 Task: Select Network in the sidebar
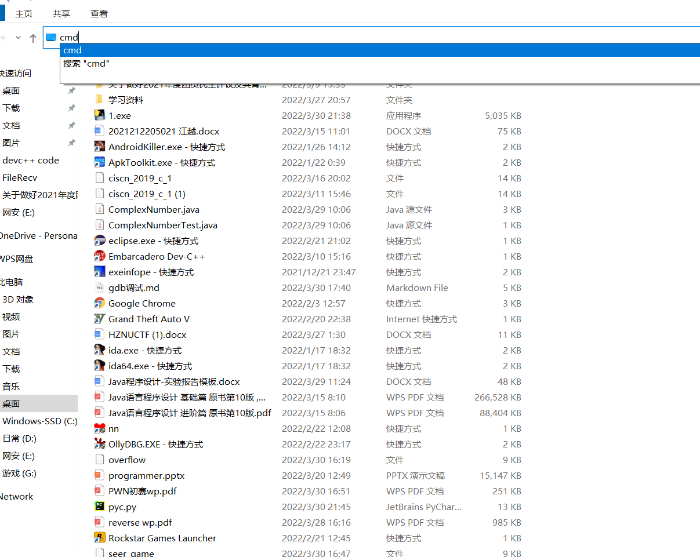16,497
